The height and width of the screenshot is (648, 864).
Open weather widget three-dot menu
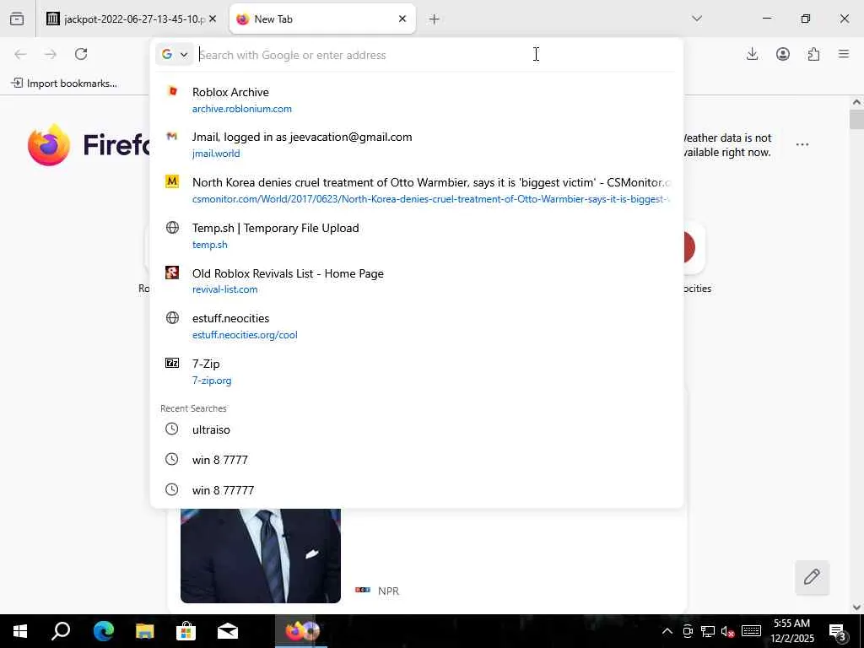pos(802,144)
